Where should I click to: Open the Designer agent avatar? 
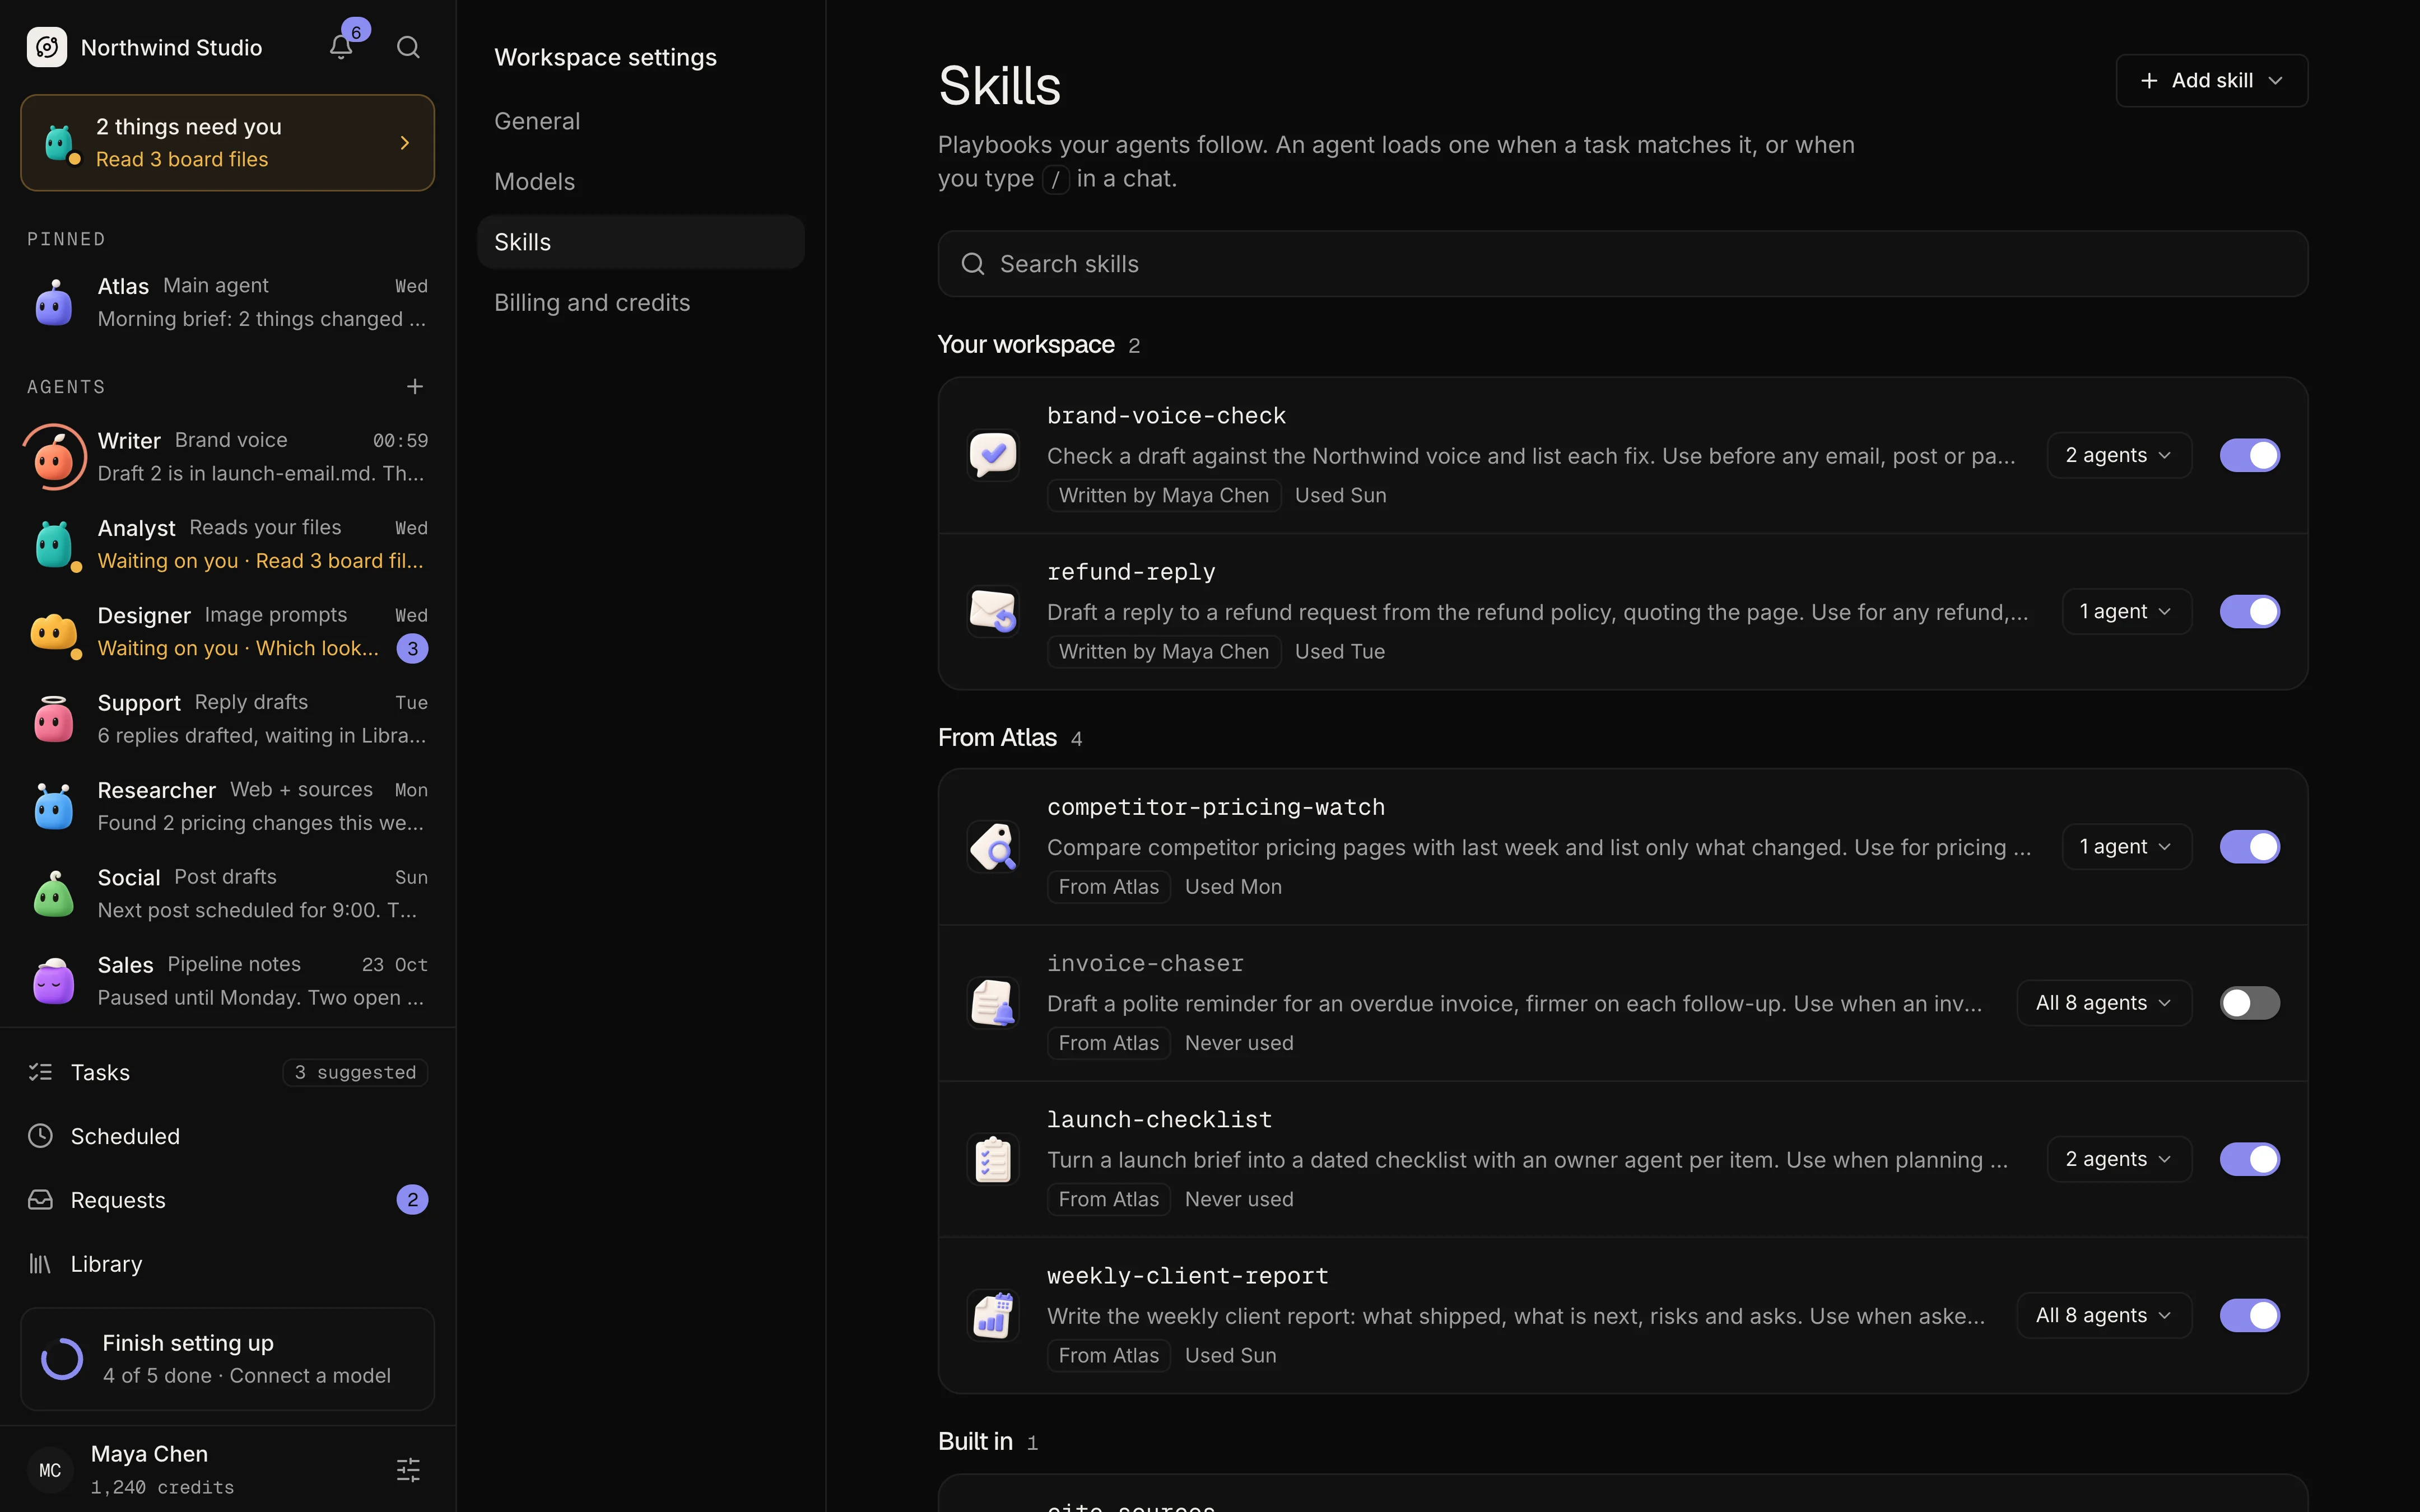pyautogui.click(x=54, y=632)
